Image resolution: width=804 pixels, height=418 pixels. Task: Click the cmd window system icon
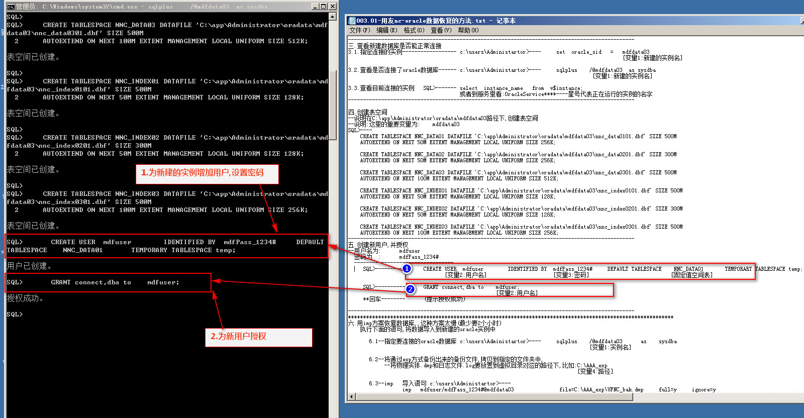click(10, 7)
